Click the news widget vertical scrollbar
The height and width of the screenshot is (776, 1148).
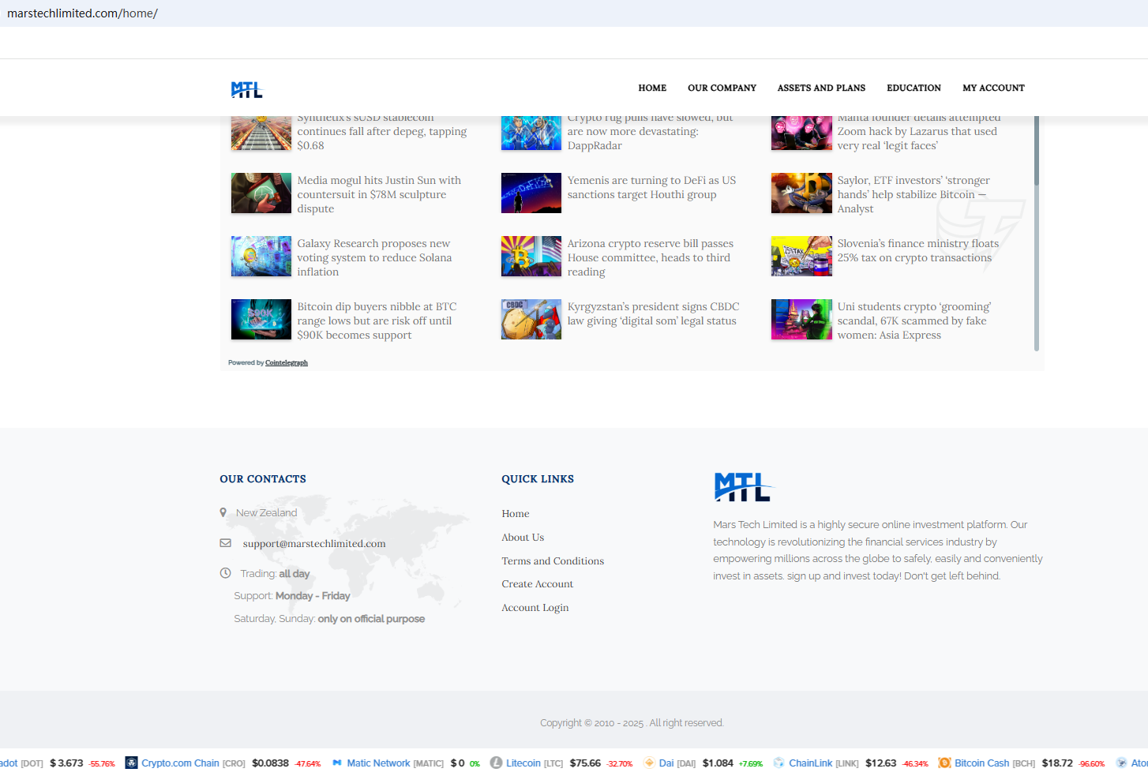tap(1037, 233)
